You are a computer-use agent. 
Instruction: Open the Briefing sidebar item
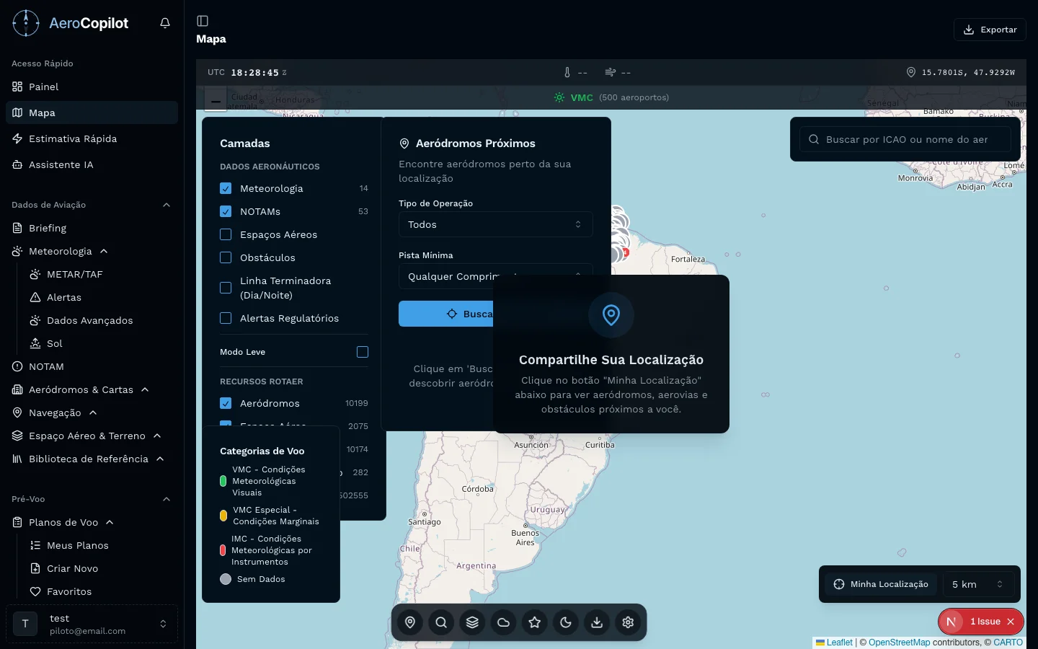point(48,228)
